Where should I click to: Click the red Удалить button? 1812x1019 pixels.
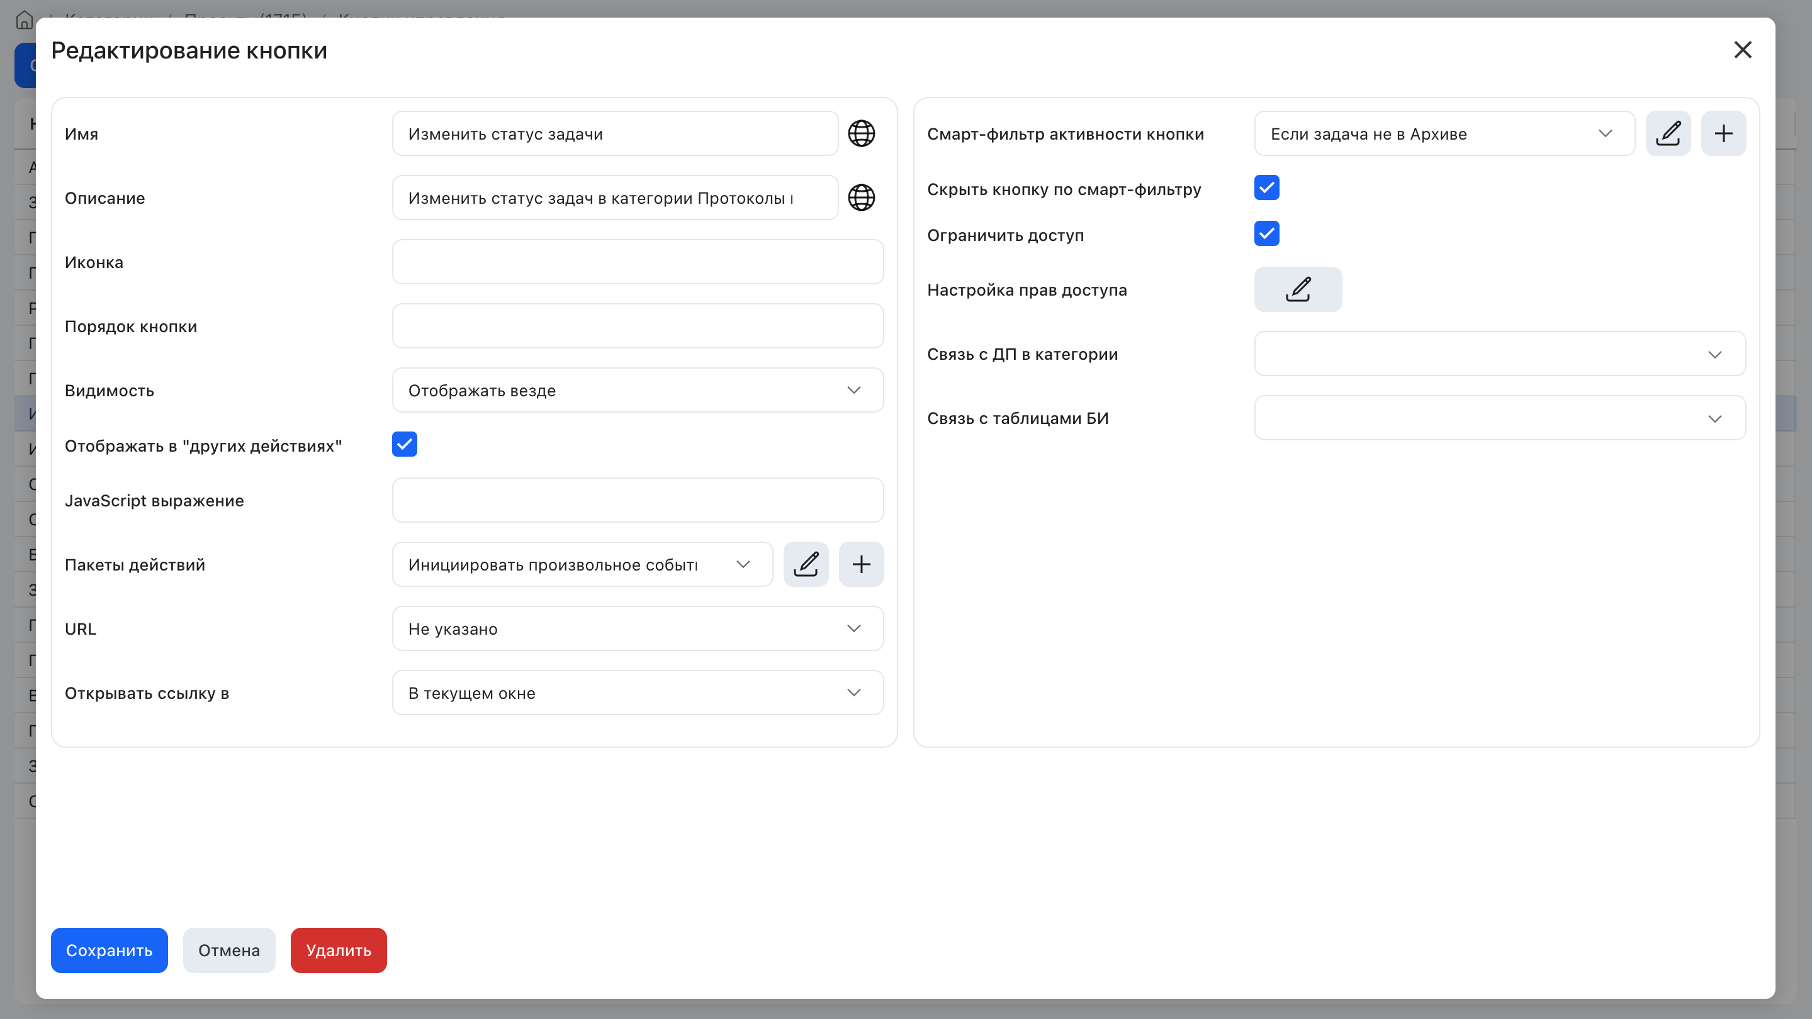pos(339,950)
